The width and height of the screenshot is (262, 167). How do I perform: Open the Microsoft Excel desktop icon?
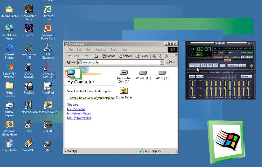tap(48, 13)
